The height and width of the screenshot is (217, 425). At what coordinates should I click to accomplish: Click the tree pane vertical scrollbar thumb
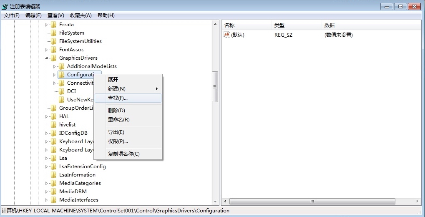pyautogui.click(x=215, y=87)
